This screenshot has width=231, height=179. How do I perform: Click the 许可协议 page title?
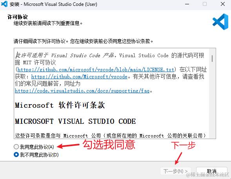tap(18, 17)
